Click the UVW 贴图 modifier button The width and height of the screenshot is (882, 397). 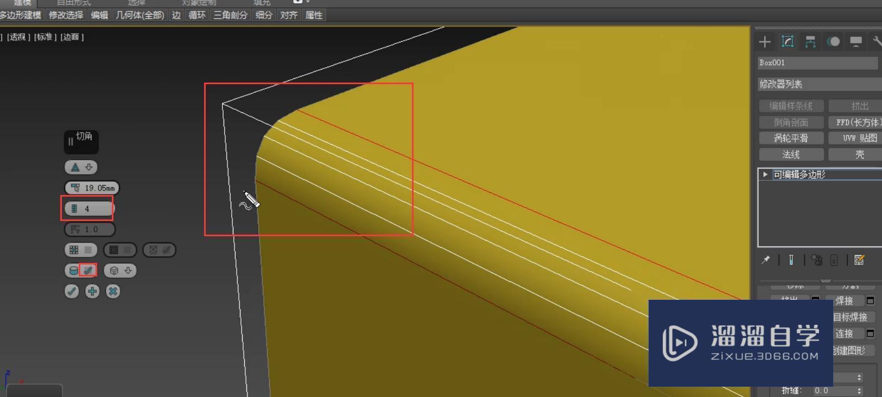click(855, 138)
